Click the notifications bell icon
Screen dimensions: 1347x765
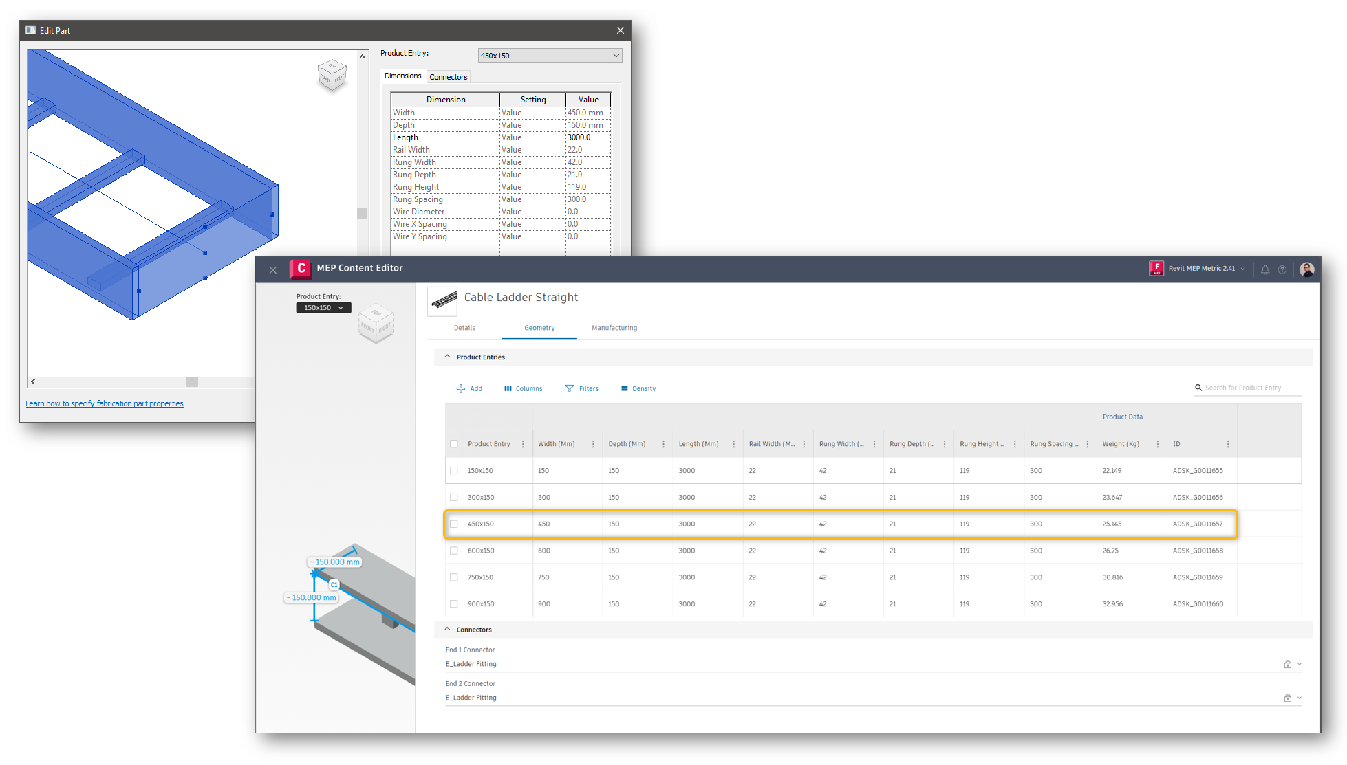1265,269
